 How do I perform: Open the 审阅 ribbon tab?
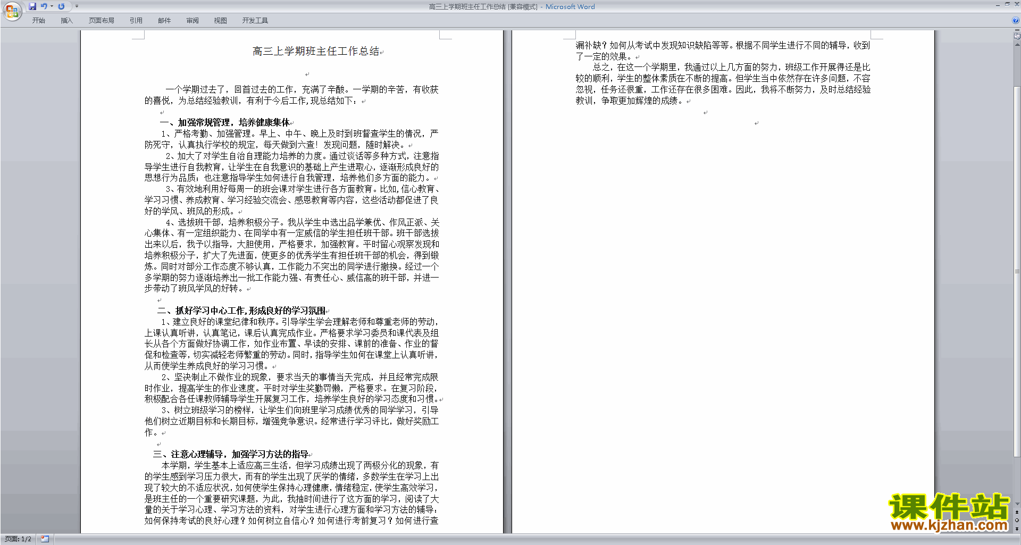click(x=193, y=21)
